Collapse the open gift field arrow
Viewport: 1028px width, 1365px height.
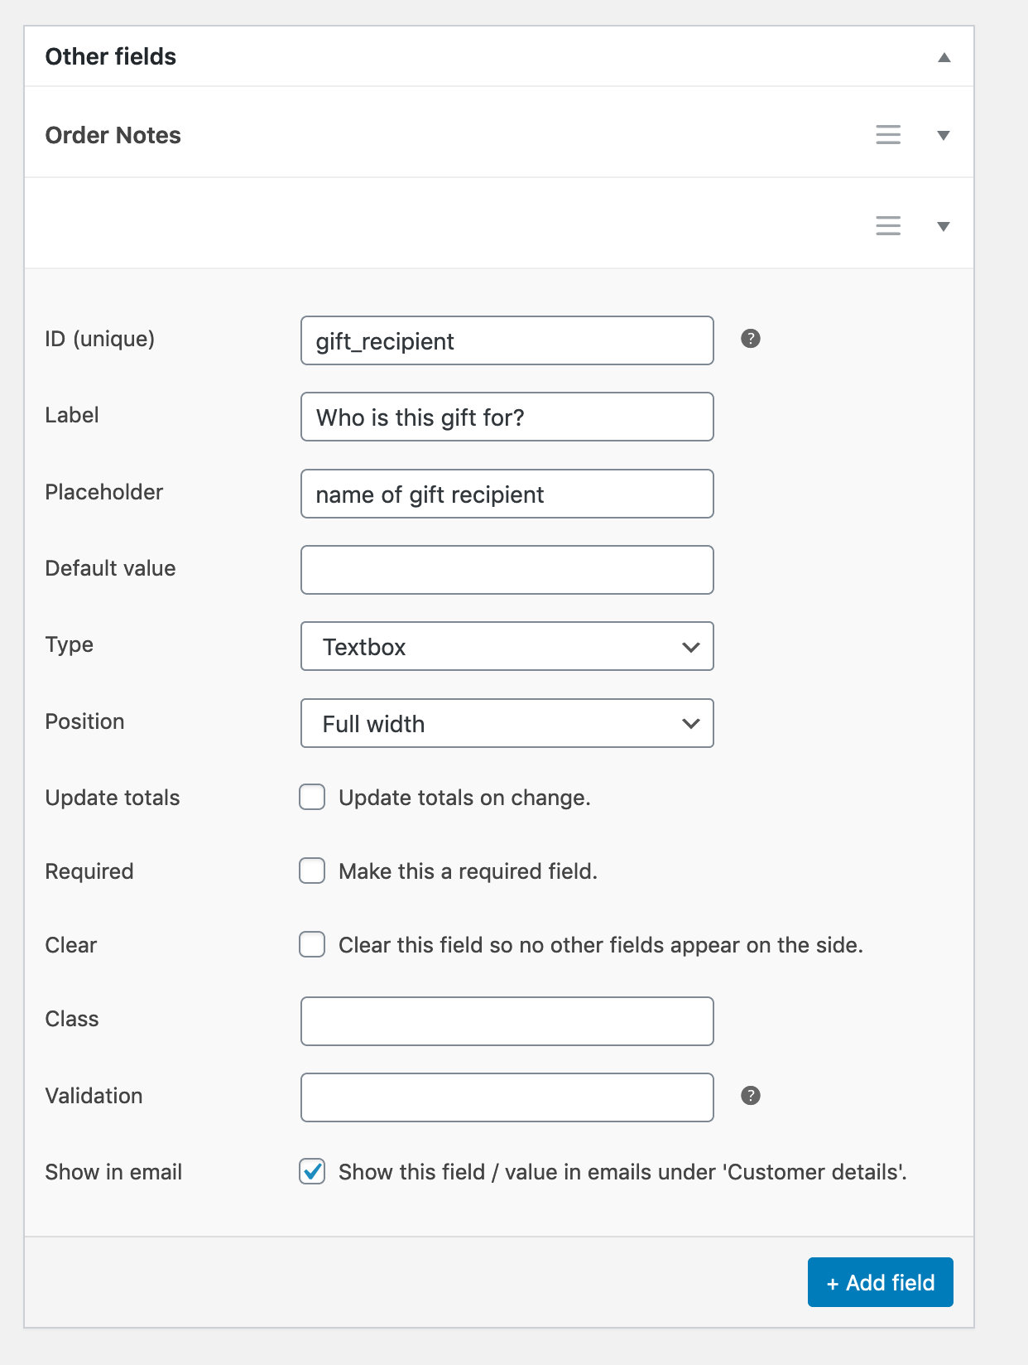point(943,227)
